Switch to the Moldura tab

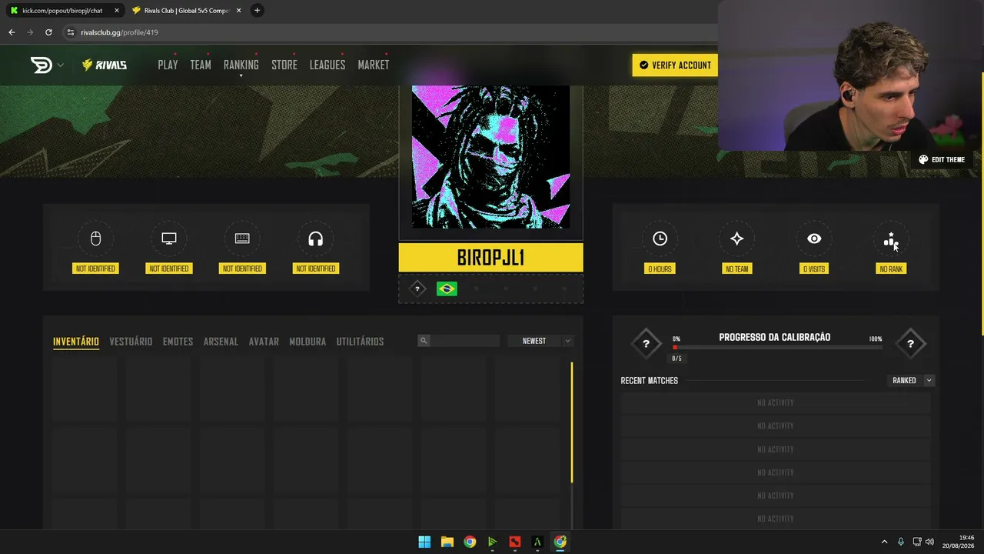(x=307, y=342)
